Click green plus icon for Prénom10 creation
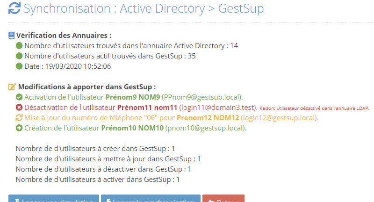This screenshot has height=202, width=374. (19, 128)
